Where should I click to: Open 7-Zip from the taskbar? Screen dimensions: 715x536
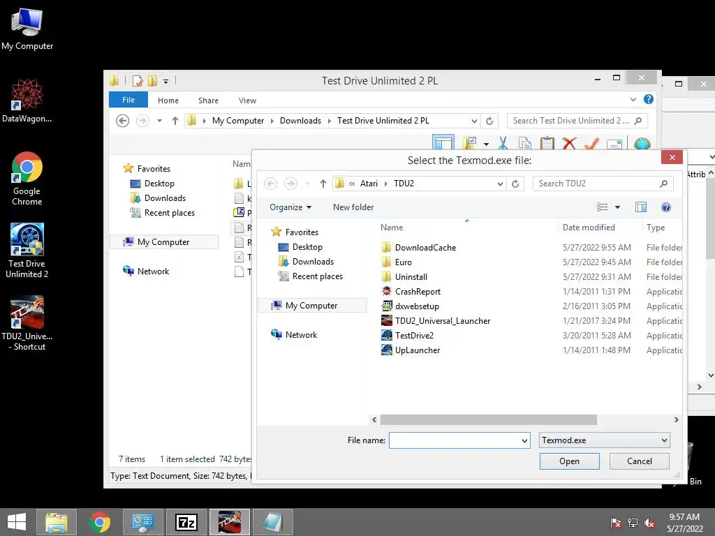tap(186, 522)
